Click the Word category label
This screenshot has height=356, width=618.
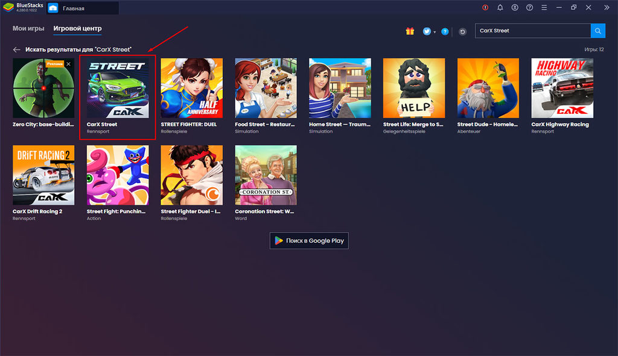(x=241, y=218)
